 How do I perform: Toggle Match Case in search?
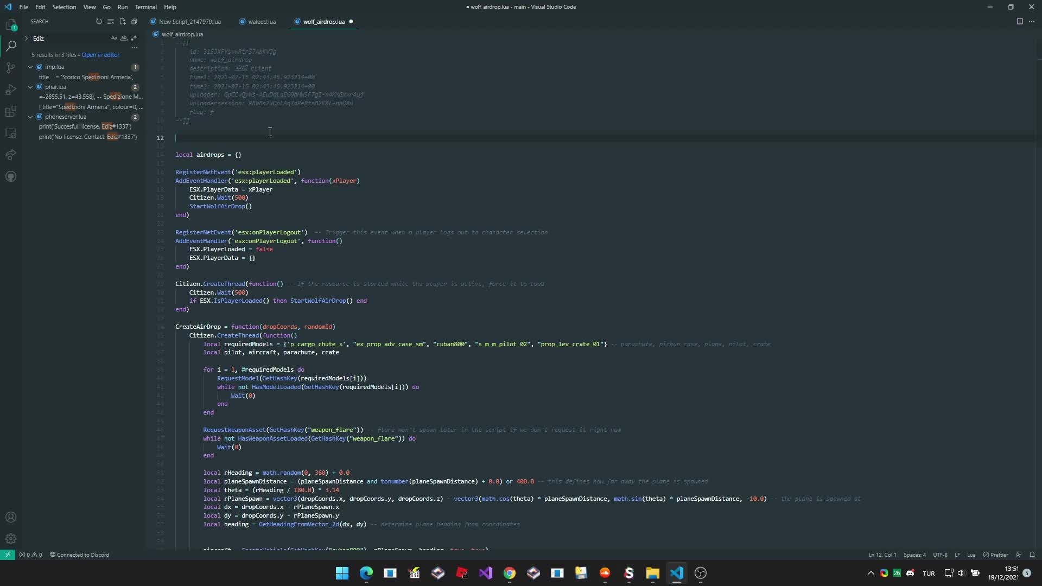point(114,39)
